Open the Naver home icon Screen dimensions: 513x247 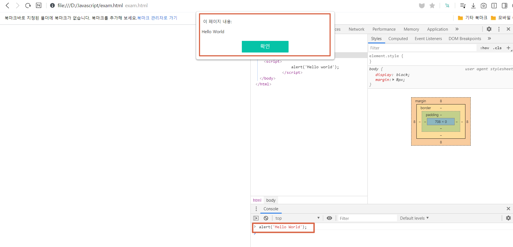click(x=39, y=6)
